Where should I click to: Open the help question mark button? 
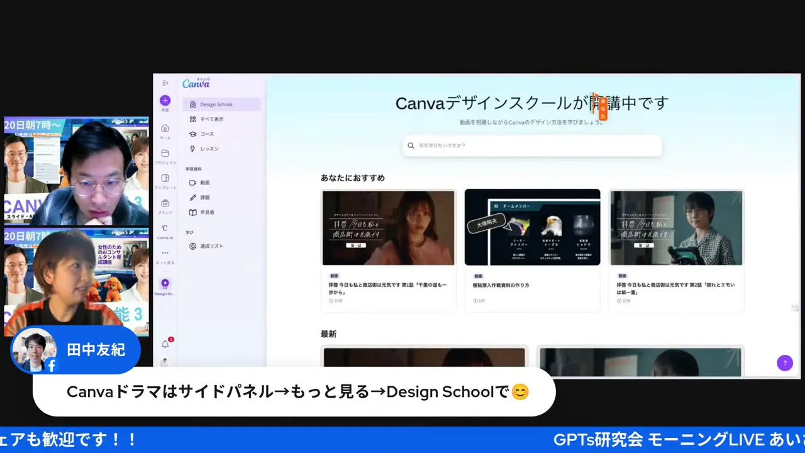pos(784,363)
